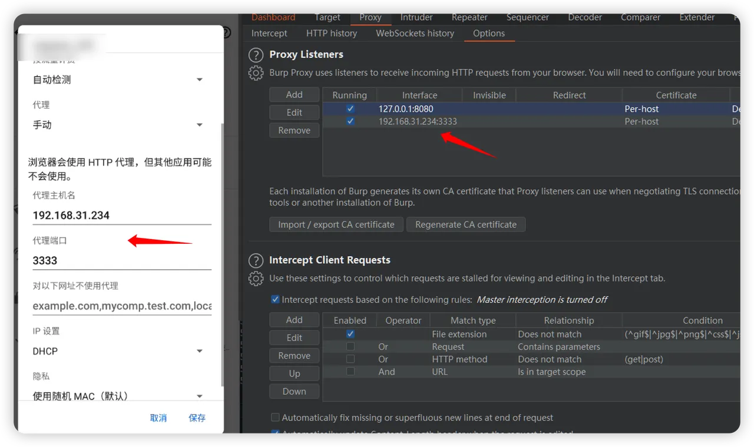Click Regenerate CA certificate button

(465, 224)
